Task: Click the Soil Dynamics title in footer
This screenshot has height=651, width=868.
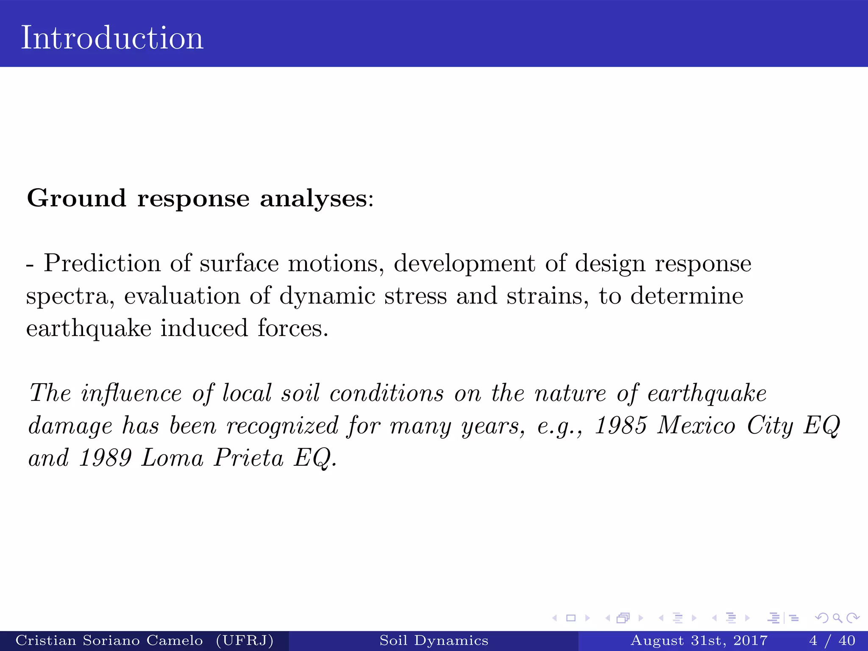Action: coord(434,640)
